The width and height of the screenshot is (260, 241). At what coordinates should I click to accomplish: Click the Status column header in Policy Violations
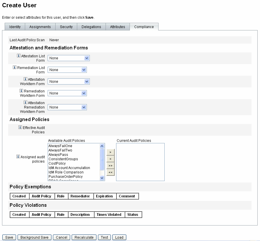click(133, 215)
